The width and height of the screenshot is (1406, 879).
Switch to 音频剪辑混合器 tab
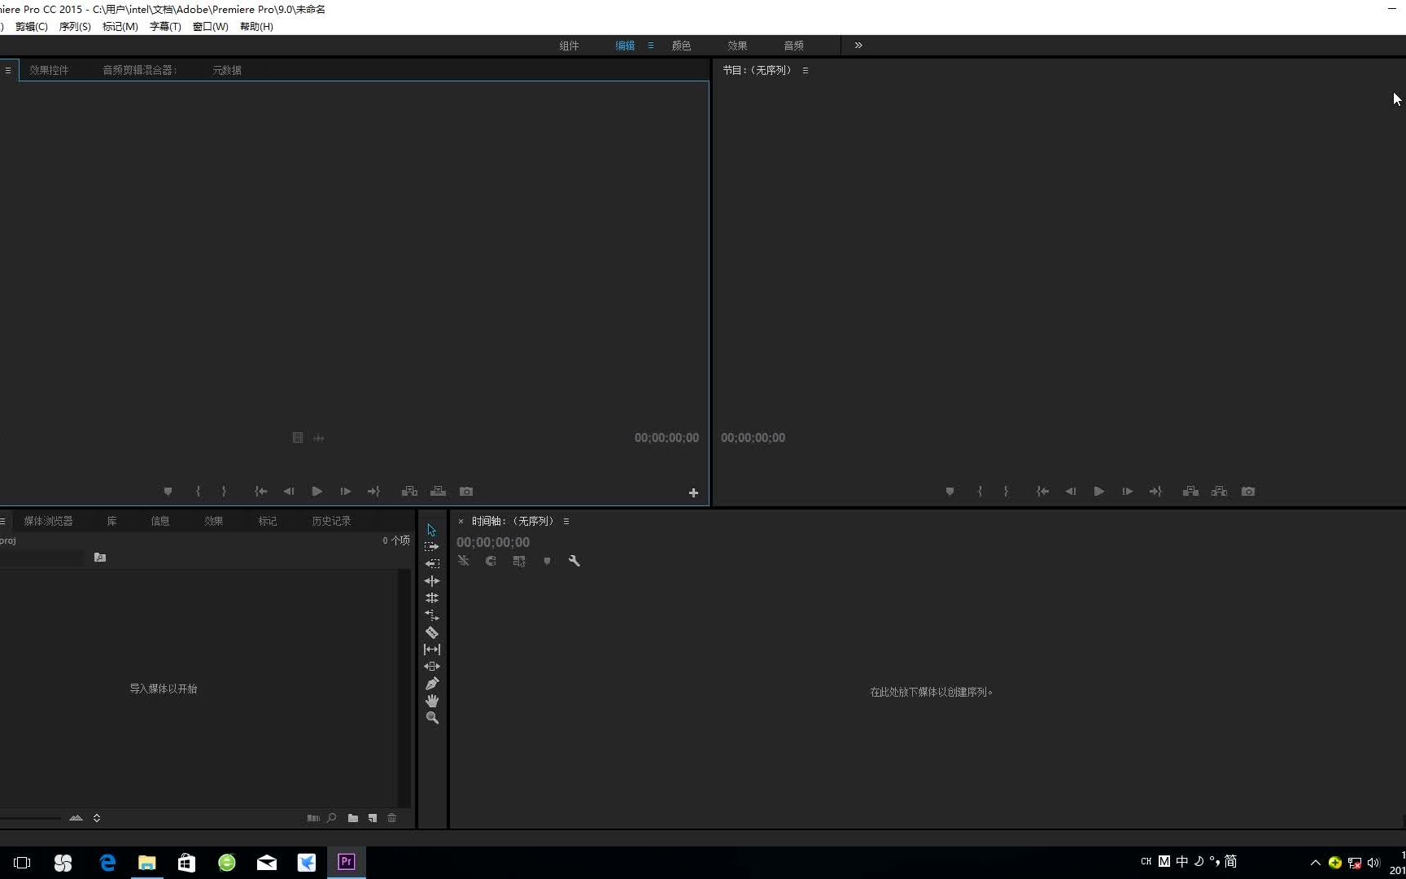(139, 70)
